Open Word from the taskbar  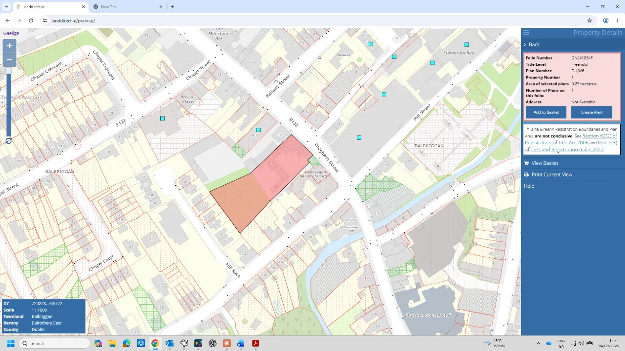coord(241,343)
